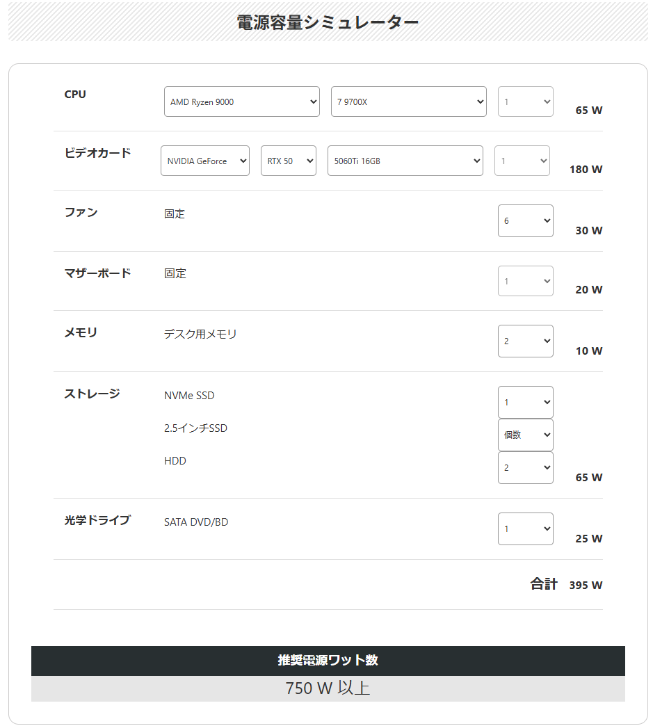The width and height of the screenshot is (653, 726).
Task: Click the 電源容量シミュレーター page title
Action: coord(328,22)
